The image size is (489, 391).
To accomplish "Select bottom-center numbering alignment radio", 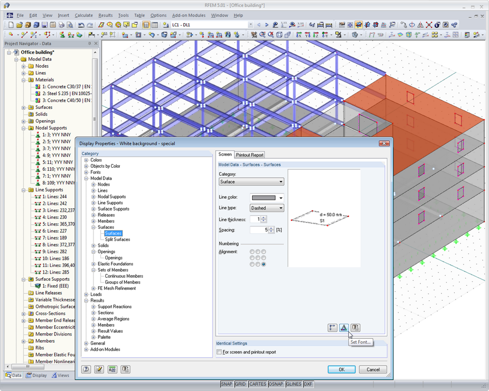I will [258, 264].
